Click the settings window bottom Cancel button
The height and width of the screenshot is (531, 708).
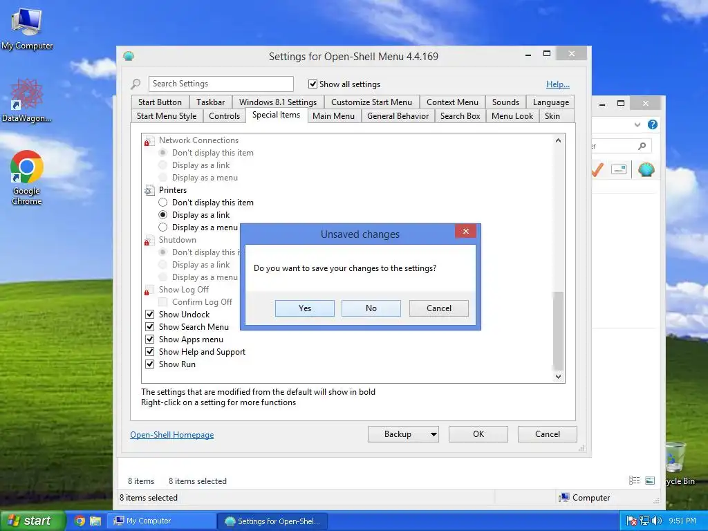[548, 434]
